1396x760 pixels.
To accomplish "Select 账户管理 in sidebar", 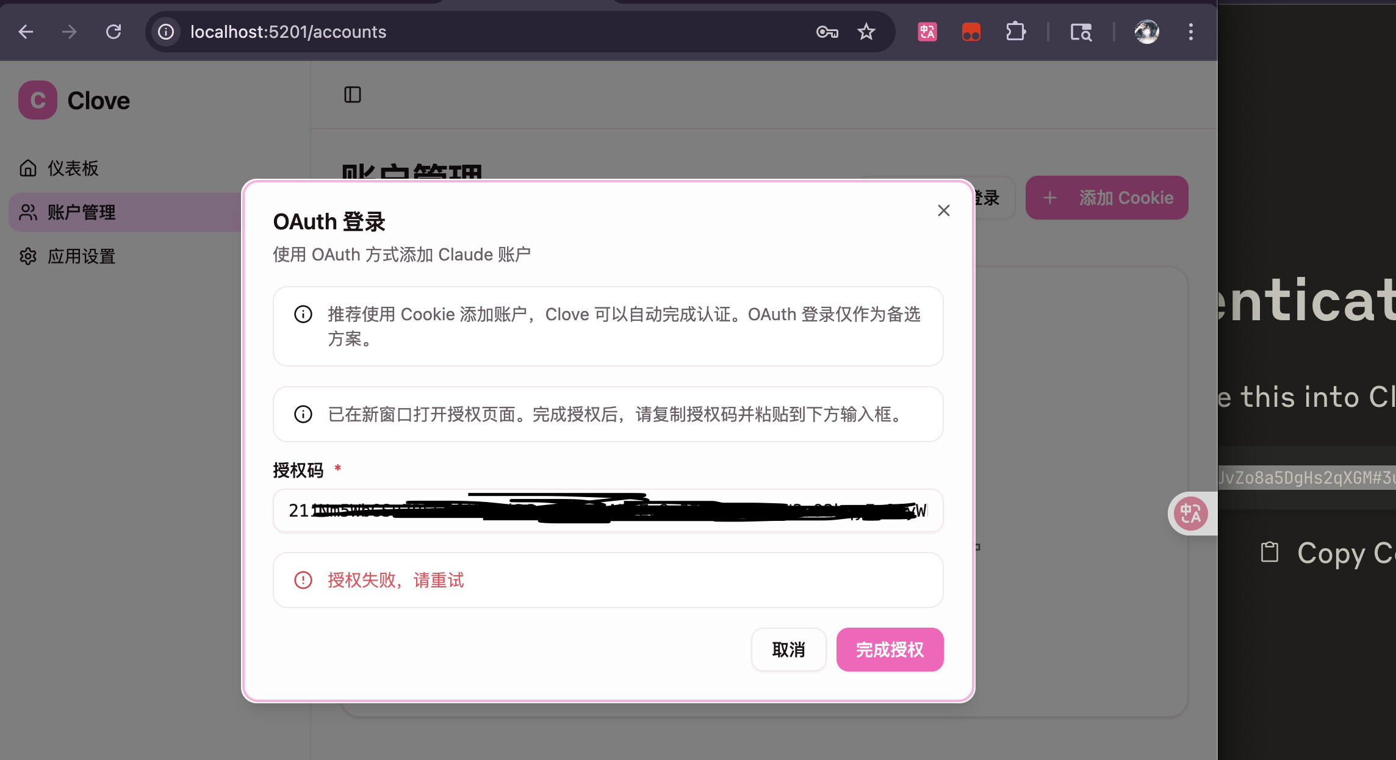I will (82, 212).
